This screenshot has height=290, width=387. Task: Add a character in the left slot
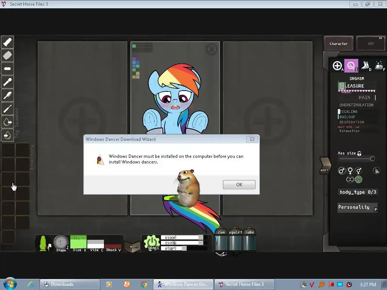pos(82,121)
